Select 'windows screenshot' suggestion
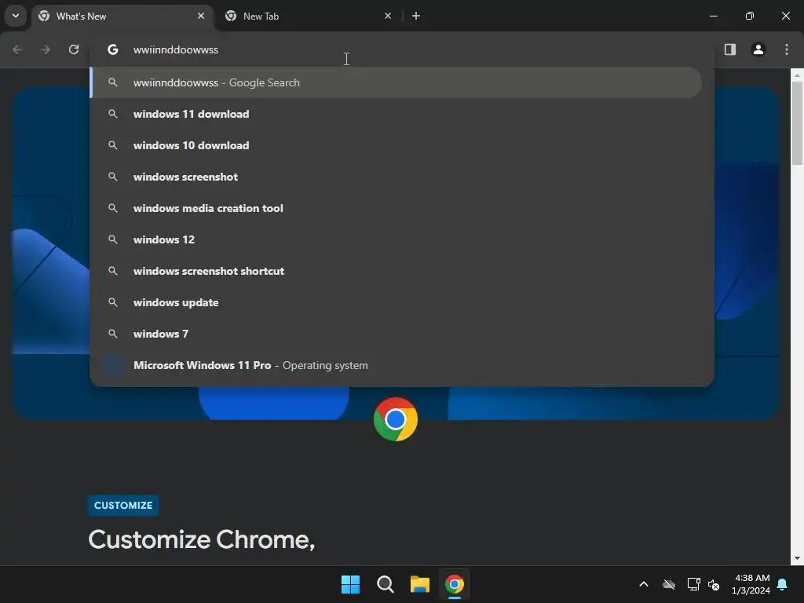 [396, 177]
